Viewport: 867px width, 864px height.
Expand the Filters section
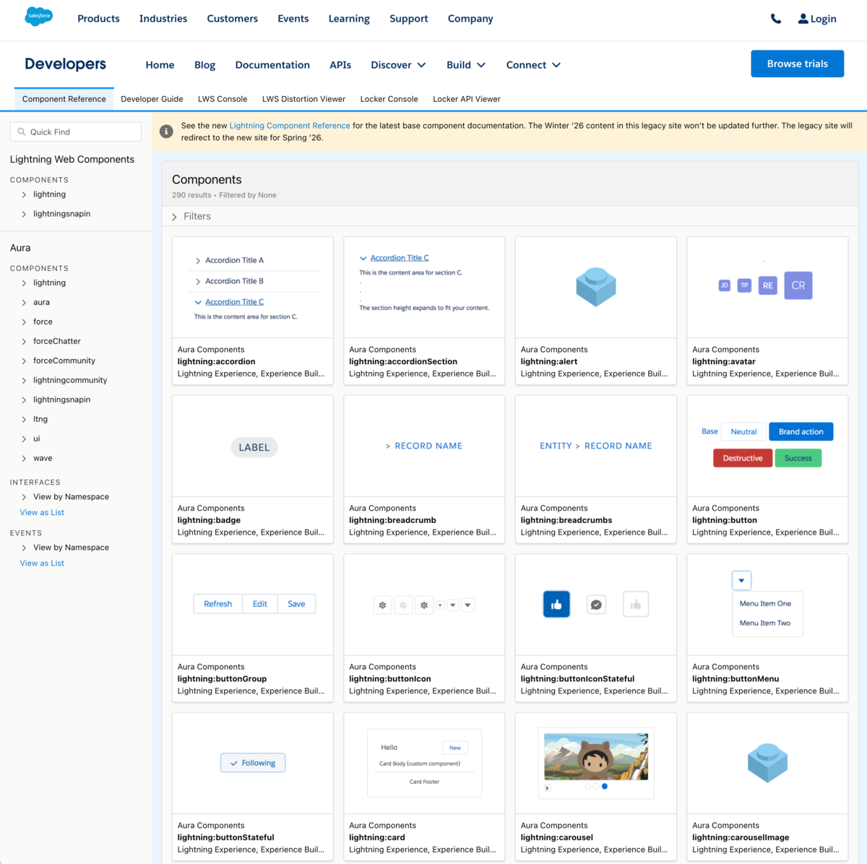point(175,217)
